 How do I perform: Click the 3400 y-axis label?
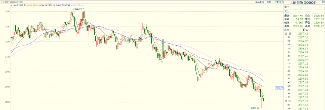tap(7, 12)
